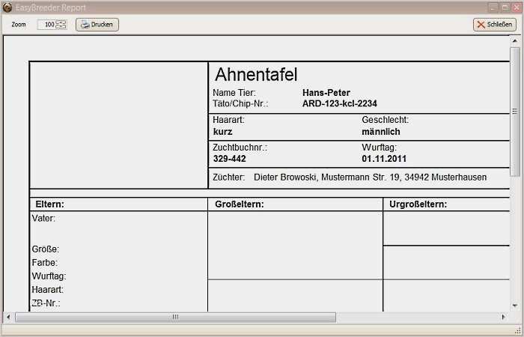Minimize the EasyBreeder Report window

click(493, 7)
